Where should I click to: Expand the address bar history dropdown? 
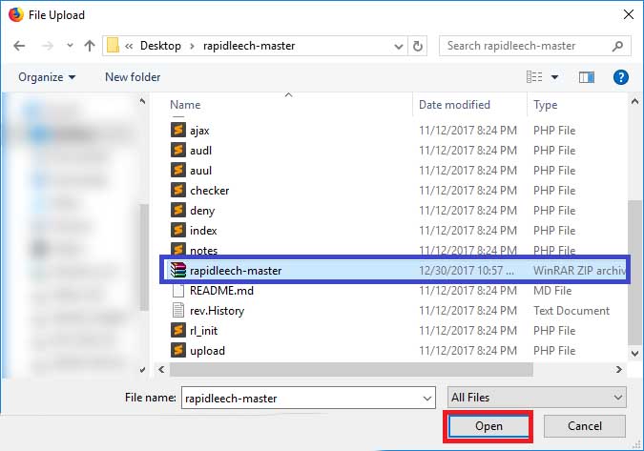pyautogui.click(x=398, y=46)
